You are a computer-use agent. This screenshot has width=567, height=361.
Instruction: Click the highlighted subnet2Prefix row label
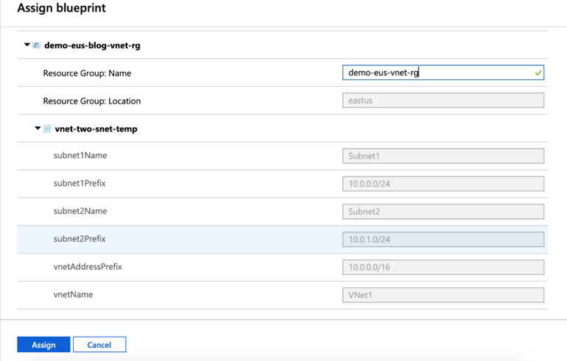(80, 239)
